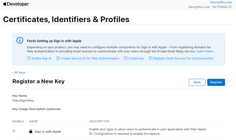Viewport: 236px width, 140px height.
Task: Click the Key Usage Description (optional) label
Action: click(x=37, y=109)
